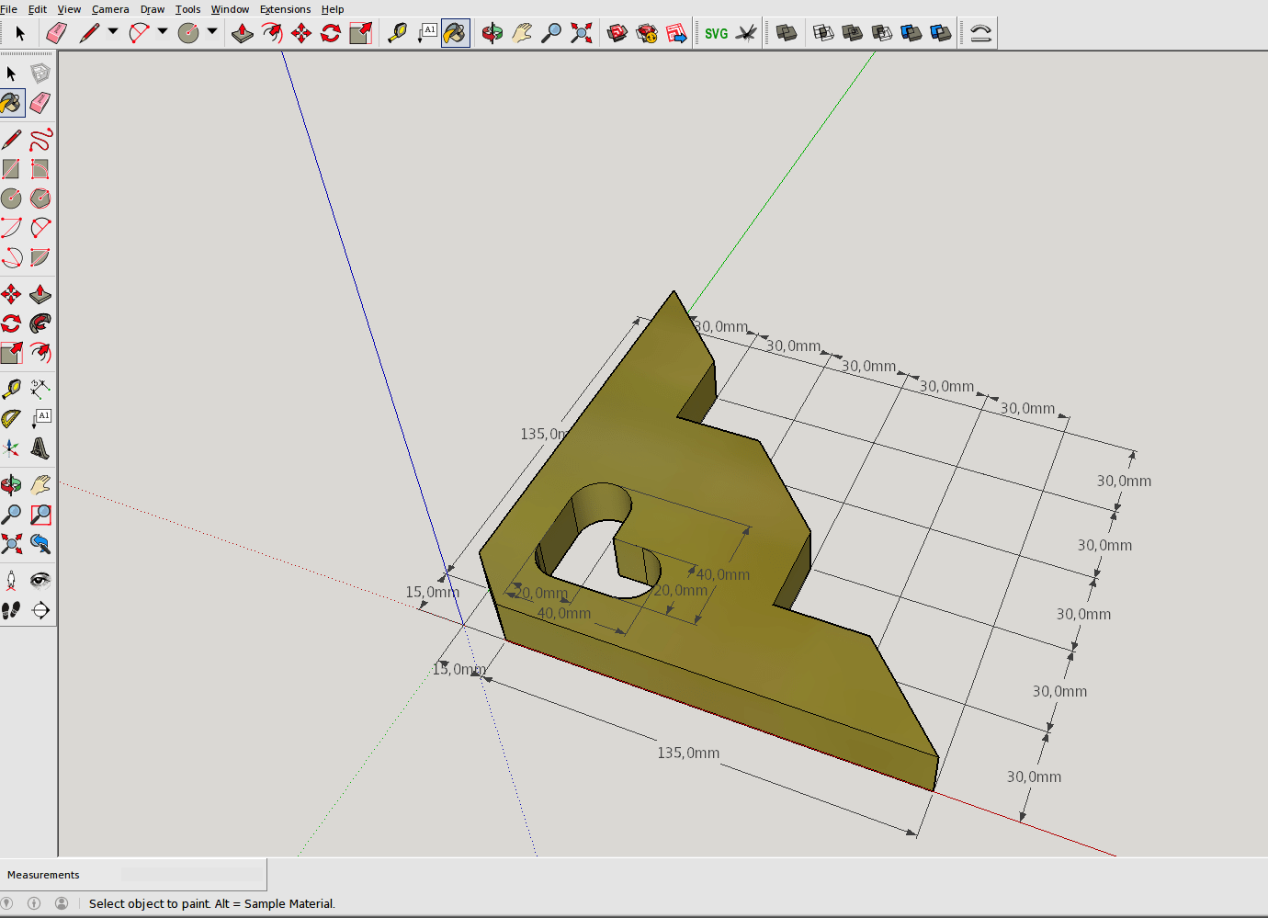Viewport: 1268px width, 918px height.
Task: Select the Walk footprints tool
Action: [x=11, y=610]
